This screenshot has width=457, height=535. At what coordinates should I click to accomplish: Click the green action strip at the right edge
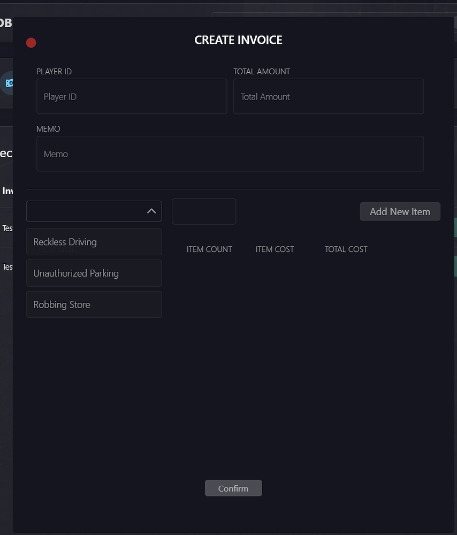coord(454,227)
